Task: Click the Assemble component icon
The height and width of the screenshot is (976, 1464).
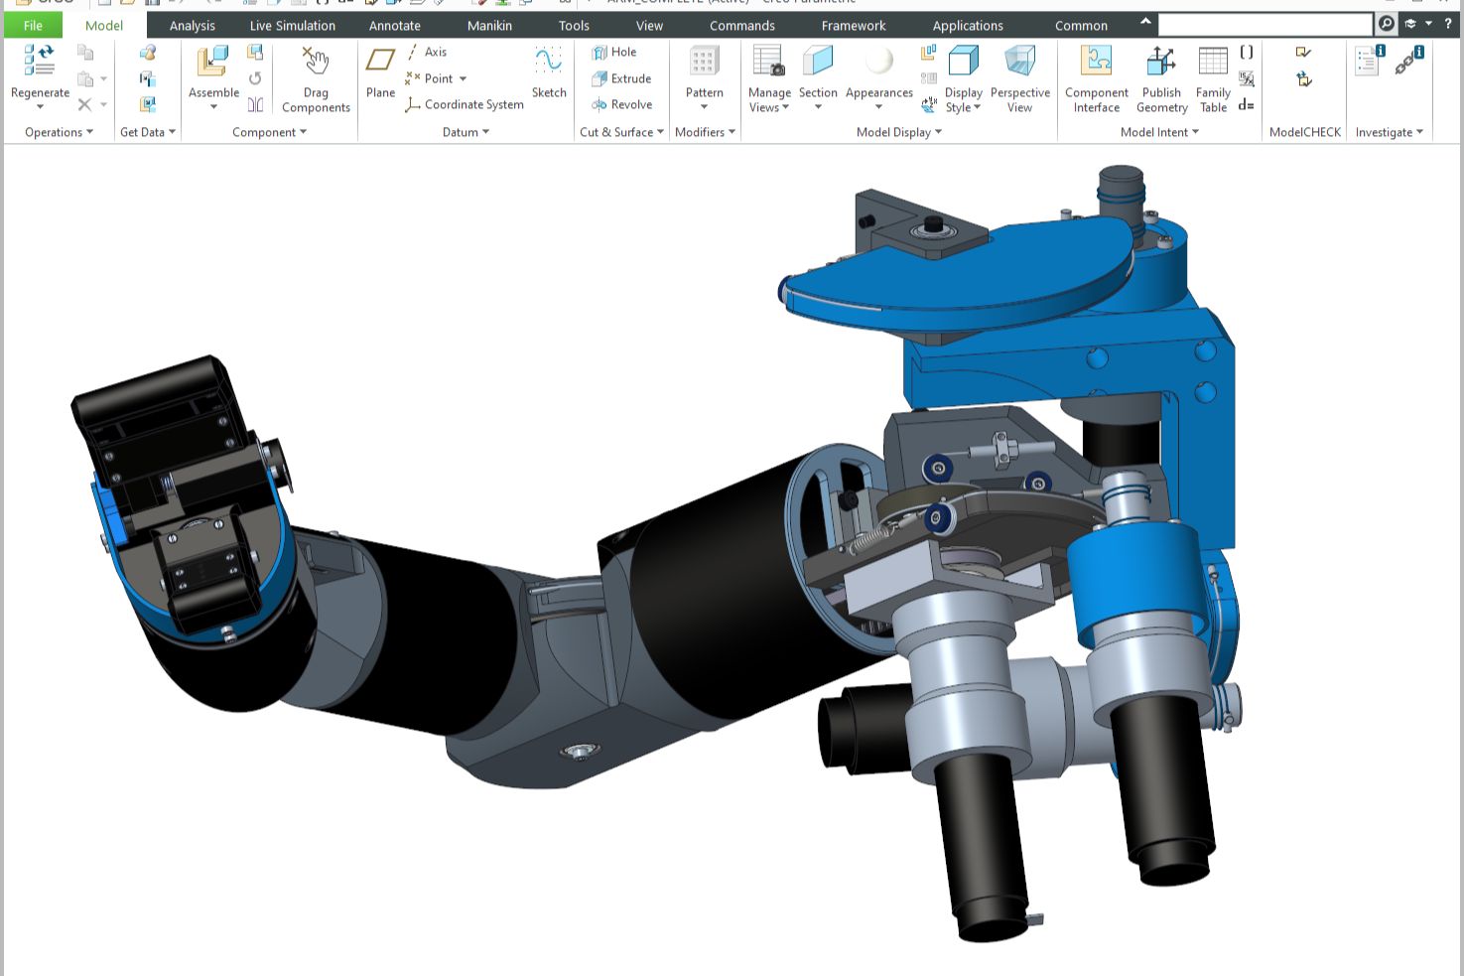Action: click(213, 63)
